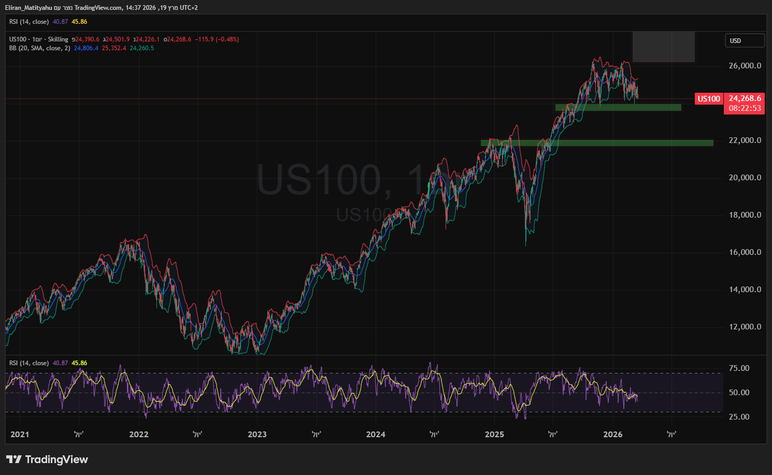Click the TradingView logo icon
Screen dimensions: 772x475
click(14, 459)
